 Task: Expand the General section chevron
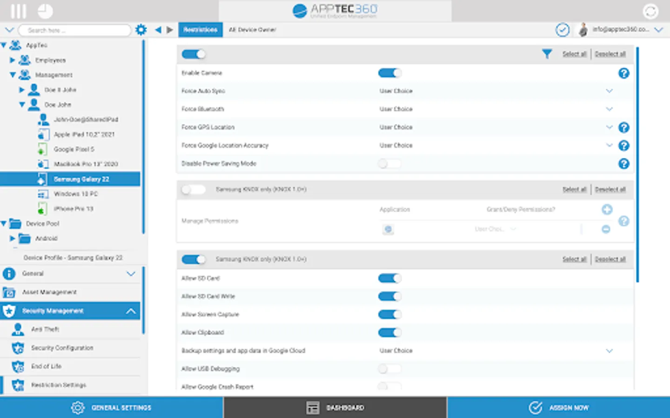point(131,274)
